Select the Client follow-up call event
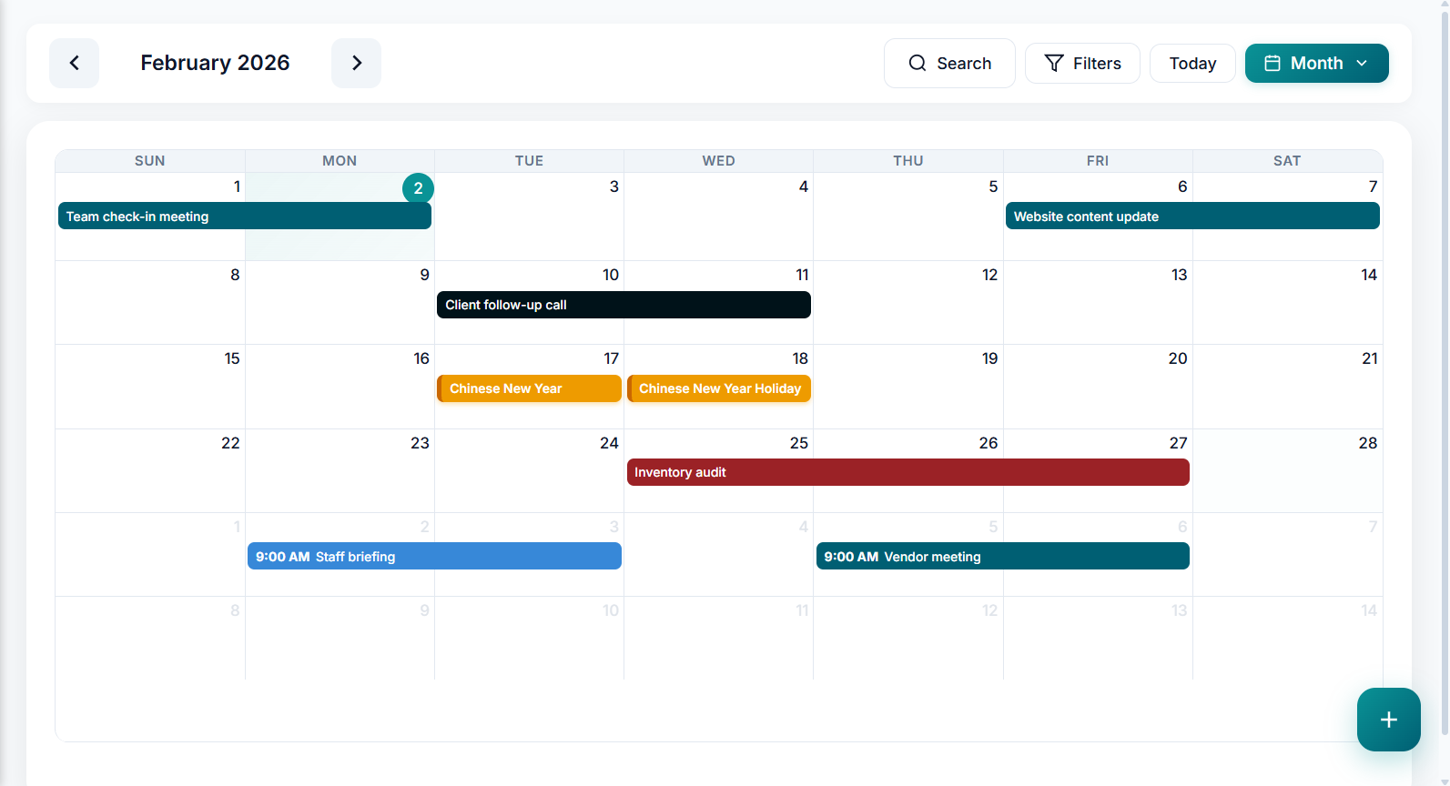The height and width of the screenshot is (786, 1450). click(623, 305)
